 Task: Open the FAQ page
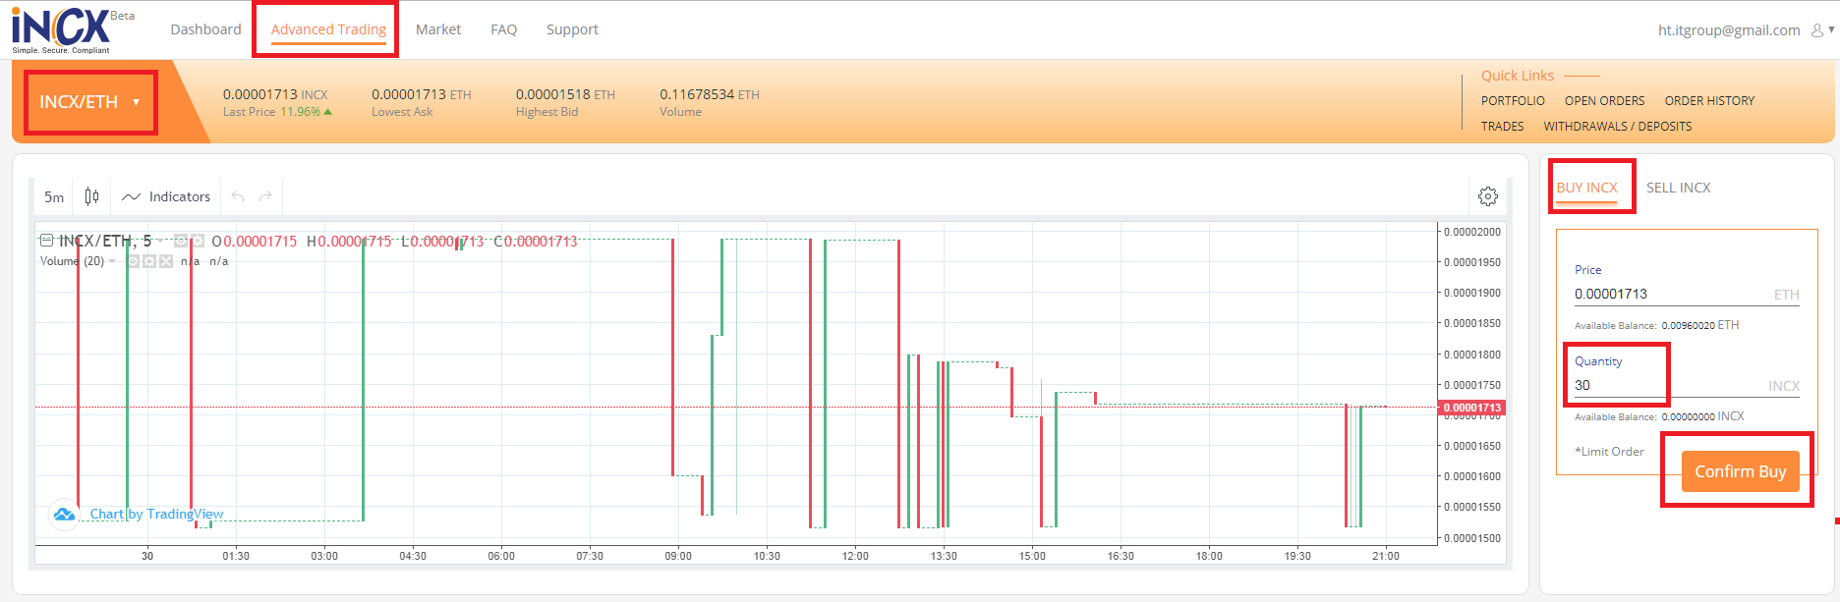pyautogui.click(x=503, y=29)
